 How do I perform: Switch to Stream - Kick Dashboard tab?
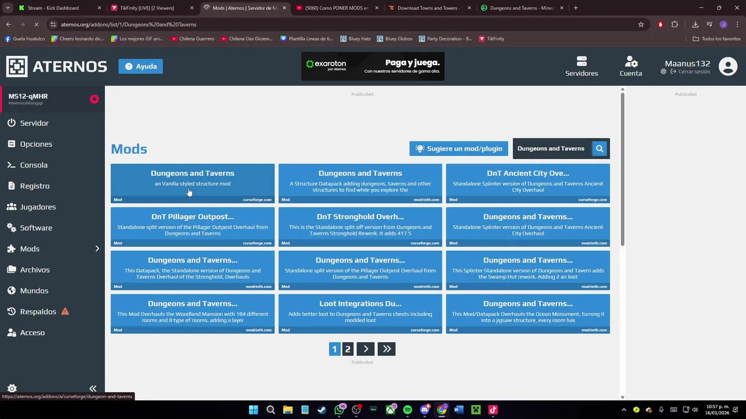[58, 8]
